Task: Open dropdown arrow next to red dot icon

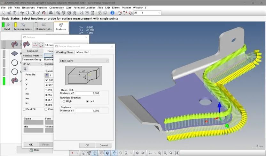Action: (x=77, y=153)
